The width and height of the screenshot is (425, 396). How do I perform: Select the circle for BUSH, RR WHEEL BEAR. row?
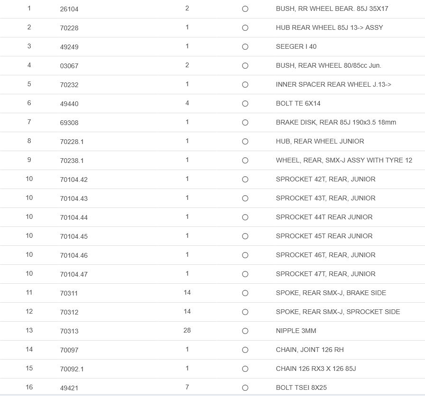tap(245, 9)
